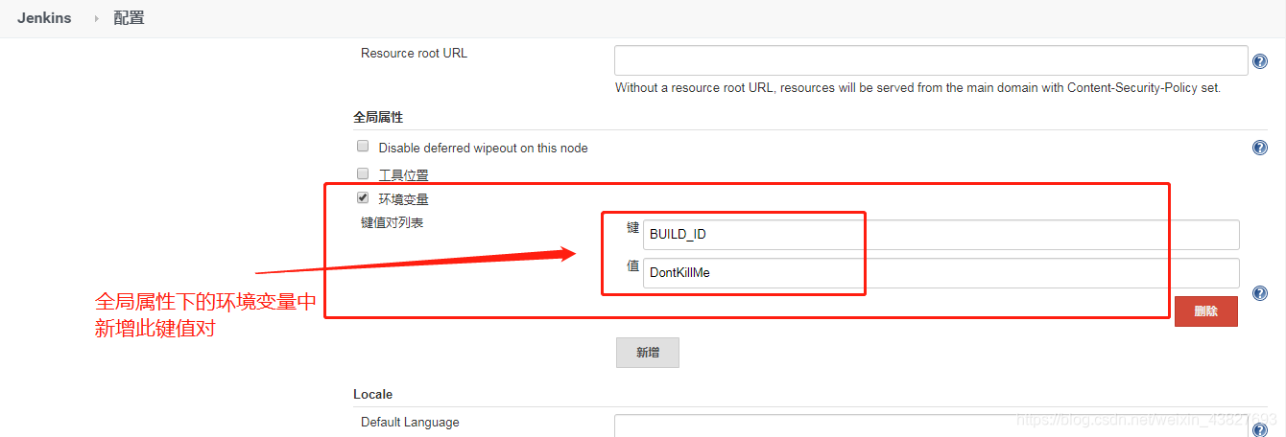Click the 全局属性 section heading
This screenshot has height=437, width=1286.
378,117
